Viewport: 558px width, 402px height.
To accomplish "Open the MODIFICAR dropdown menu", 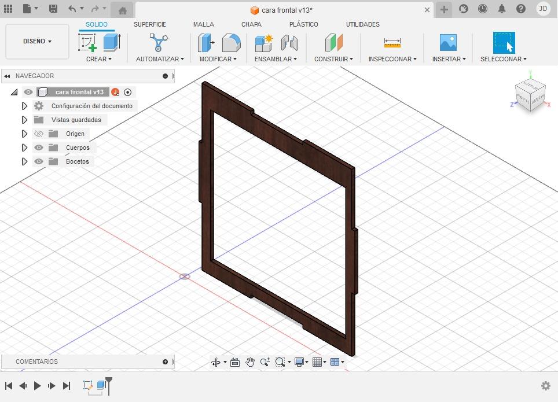I will 218,59.
